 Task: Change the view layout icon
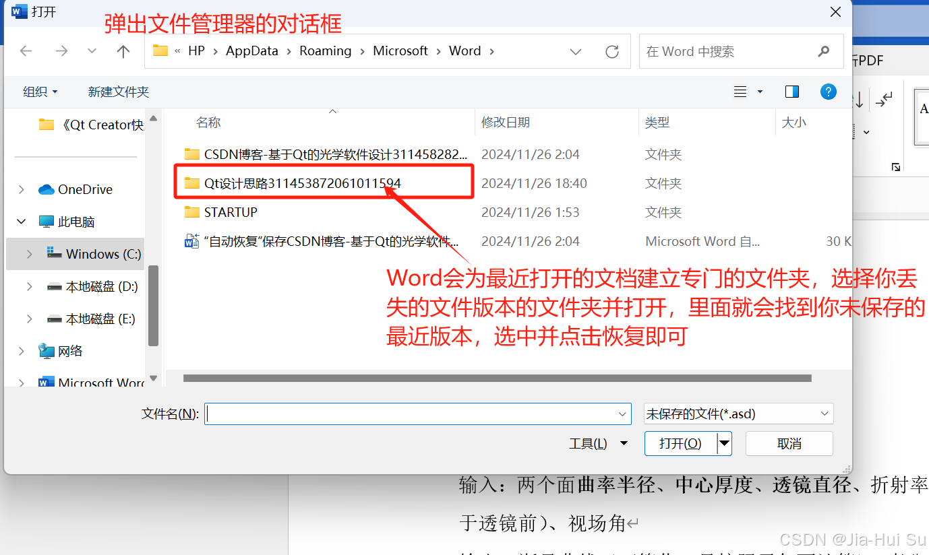click(740, 92)
